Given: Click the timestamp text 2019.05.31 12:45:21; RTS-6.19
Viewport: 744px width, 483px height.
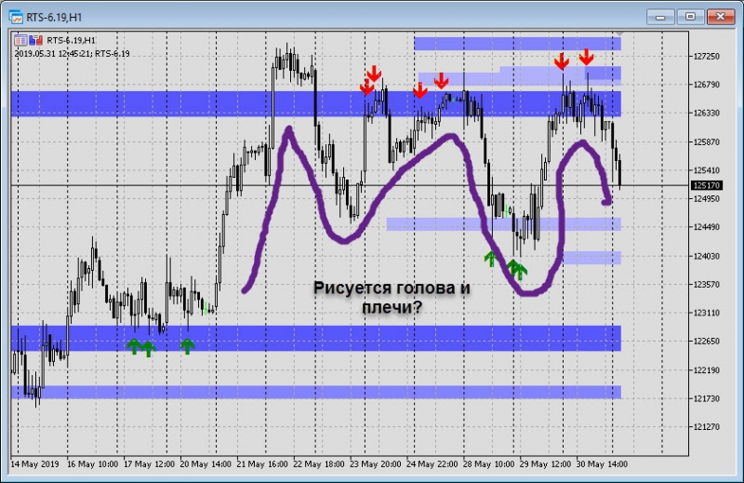Looking at the screenshot, I should tap(72, 54).
